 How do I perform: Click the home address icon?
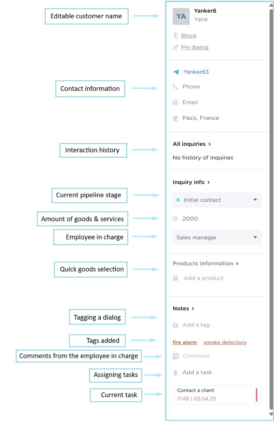175,118
